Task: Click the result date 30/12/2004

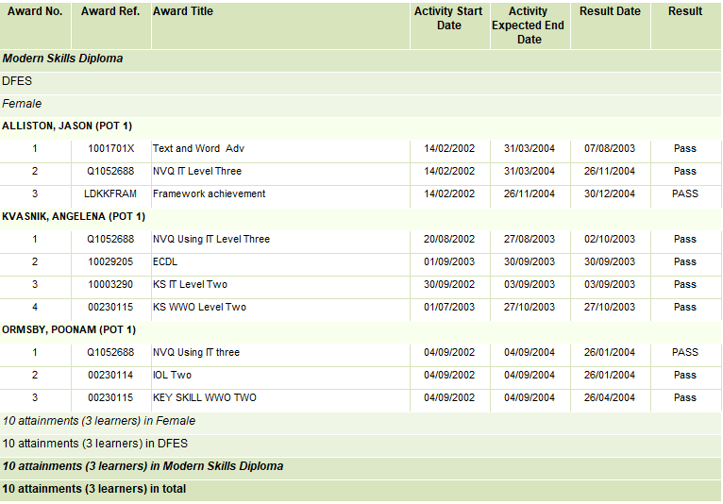Action: point(610,193)
